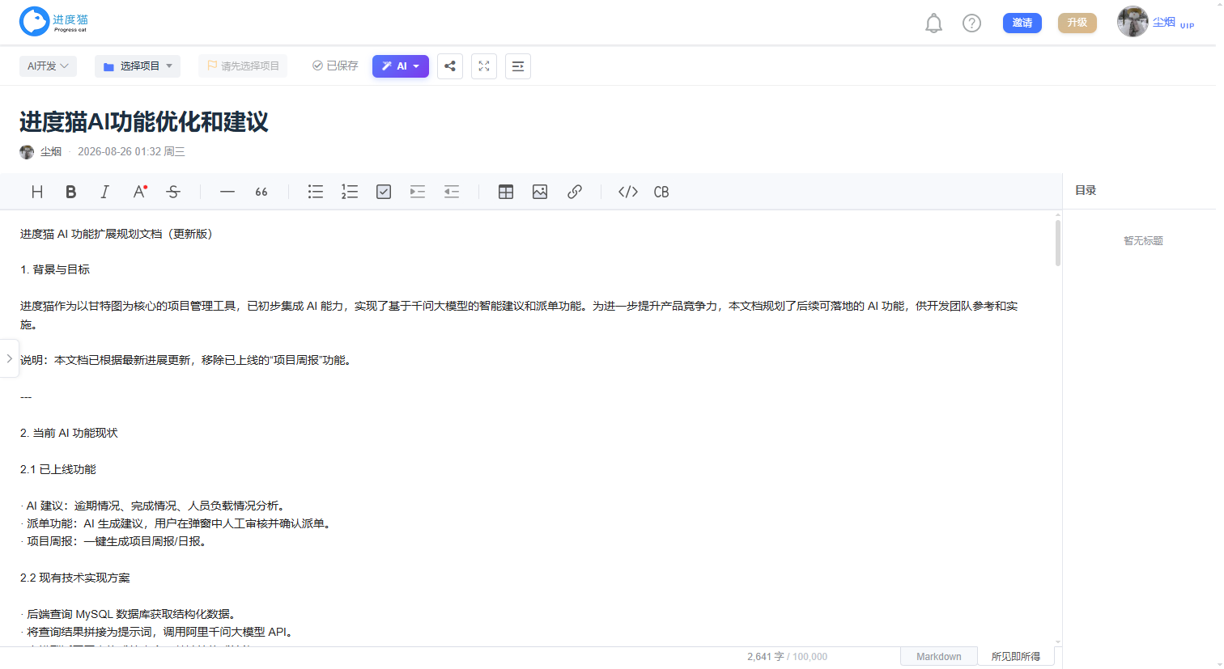Open the user avatar profile menu
Screen dimensions: 1224x669
pos(1133,22)
